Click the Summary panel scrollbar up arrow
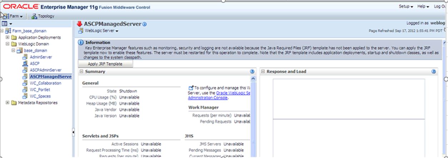This screenshot has height=158, width=448. (x=254, y=78)
